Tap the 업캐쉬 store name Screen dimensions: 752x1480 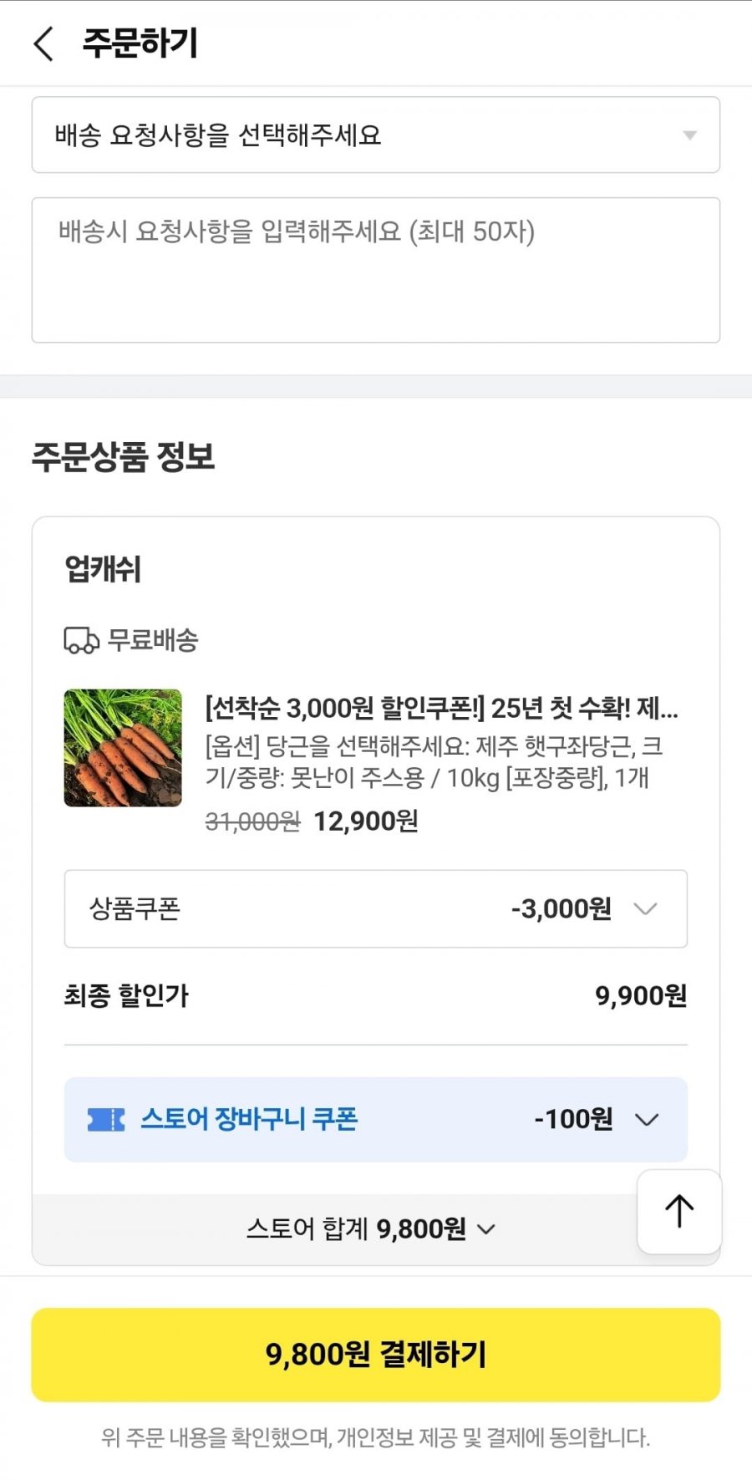tap(103, 570)
